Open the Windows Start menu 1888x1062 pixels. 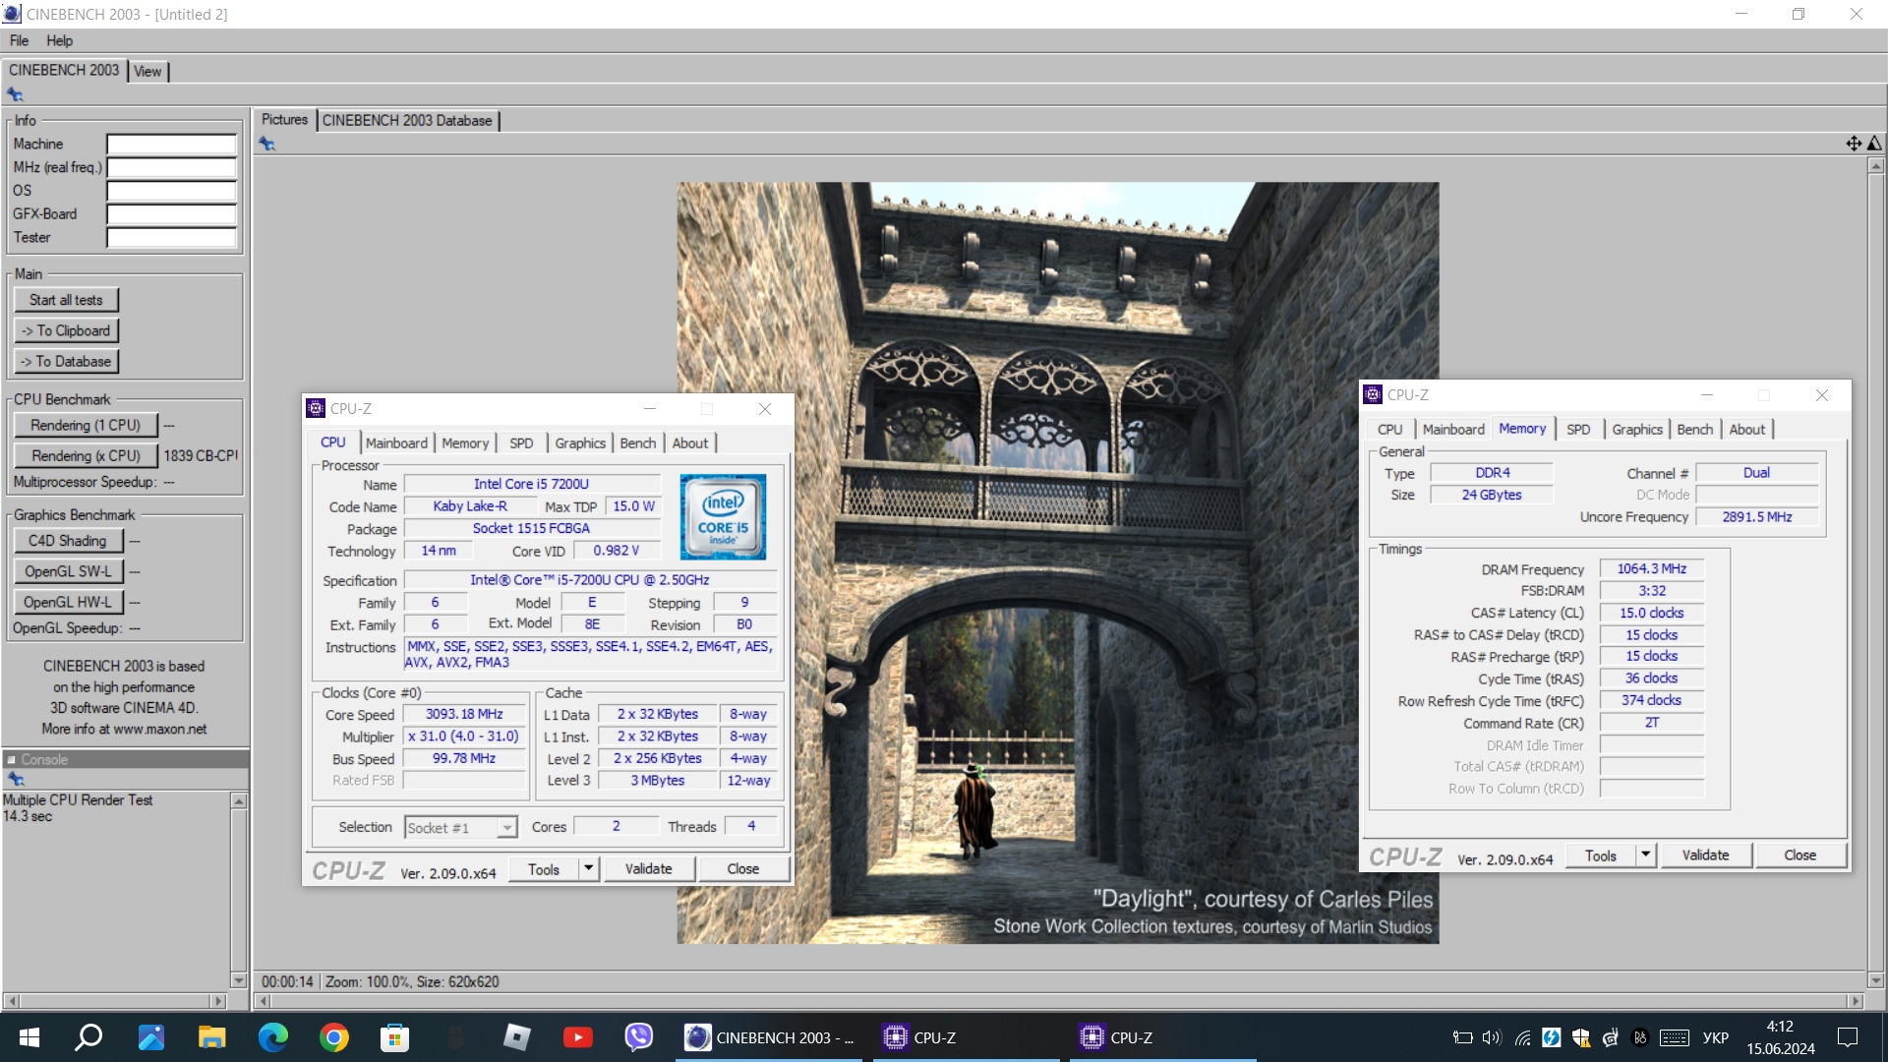29,1037
